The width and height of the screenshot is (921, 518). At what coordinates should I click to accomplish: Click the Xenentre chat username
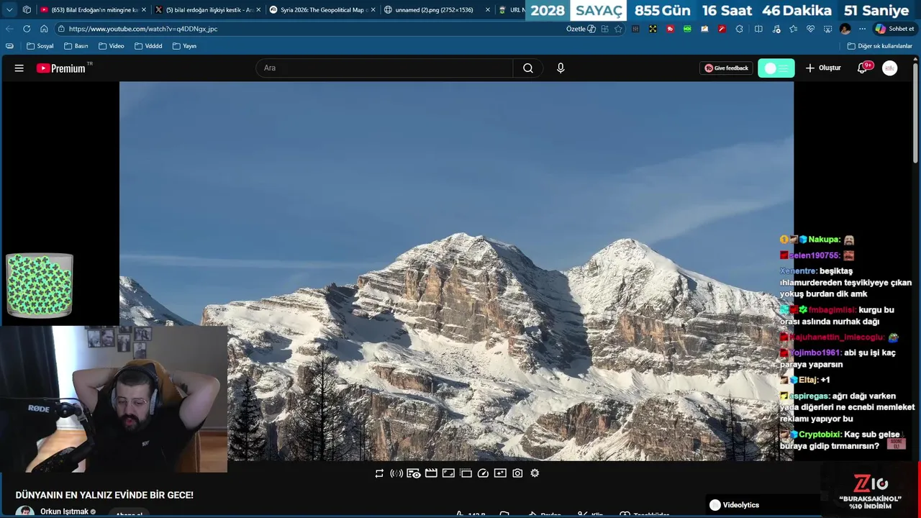(x=798, y=271)
